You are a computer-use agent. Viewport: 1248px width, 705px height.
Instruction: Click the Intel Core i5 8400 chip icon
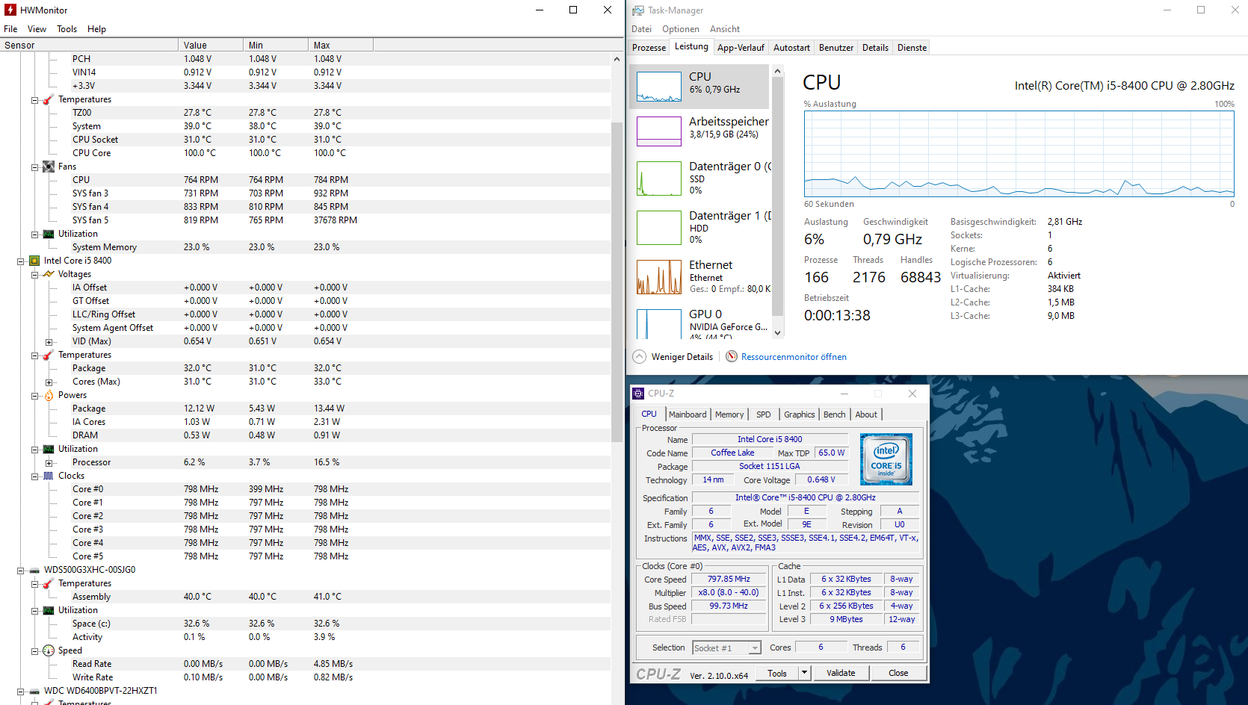coord(34,261)
